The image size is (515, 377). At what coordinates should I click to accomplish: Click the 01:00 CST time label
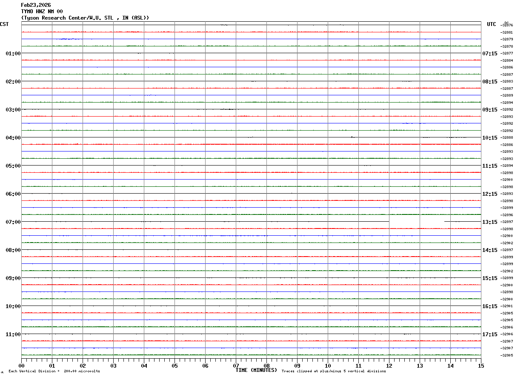(13, 54)
